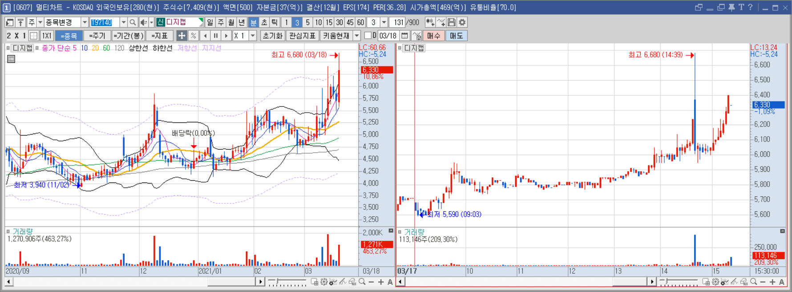Image resolution: width=792 pixels, height=292 pixels.
Task: Select the 1X1 layout button
Action: 47,36
